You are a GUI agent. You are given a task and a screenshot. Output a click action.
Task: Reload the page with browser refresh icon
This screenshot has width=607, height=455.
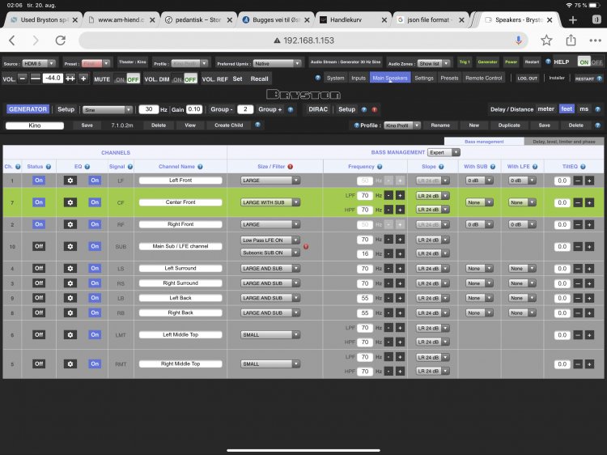click(x=61, y=40)
